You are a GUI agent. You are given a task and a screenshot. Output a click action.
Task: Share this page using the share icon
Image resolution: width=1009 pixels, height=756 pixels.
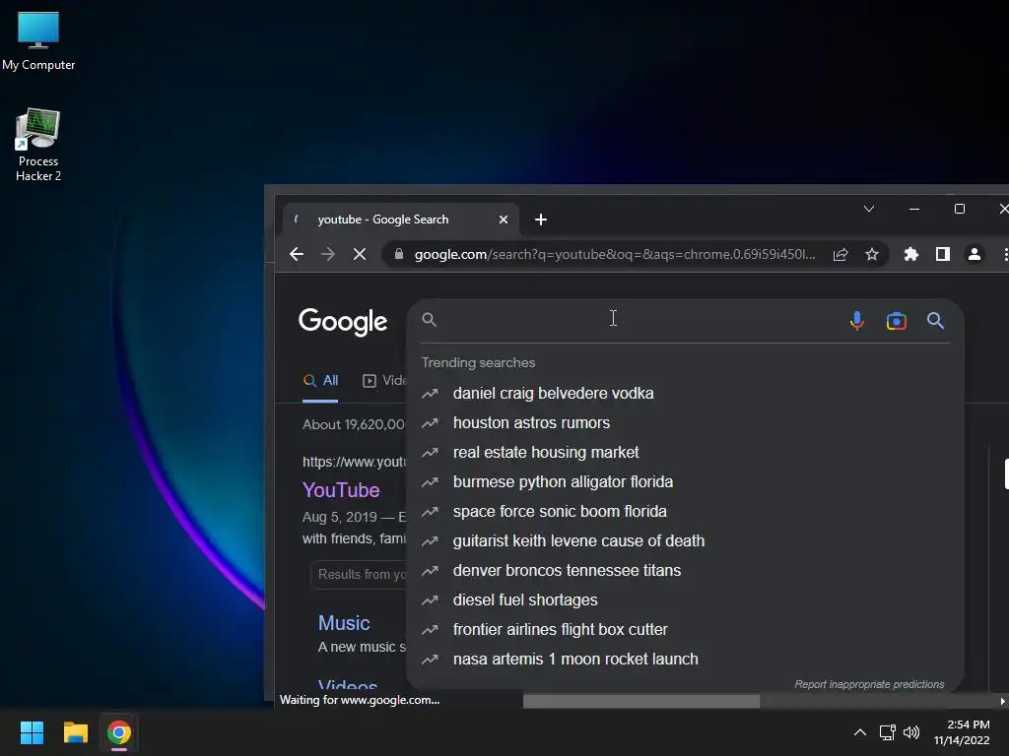tap(841, 255)
